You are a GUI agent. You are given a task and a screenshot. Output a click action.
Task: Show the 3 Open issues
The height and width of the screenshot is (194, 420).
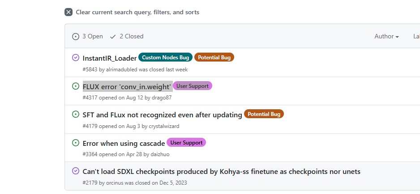point(88,36)
